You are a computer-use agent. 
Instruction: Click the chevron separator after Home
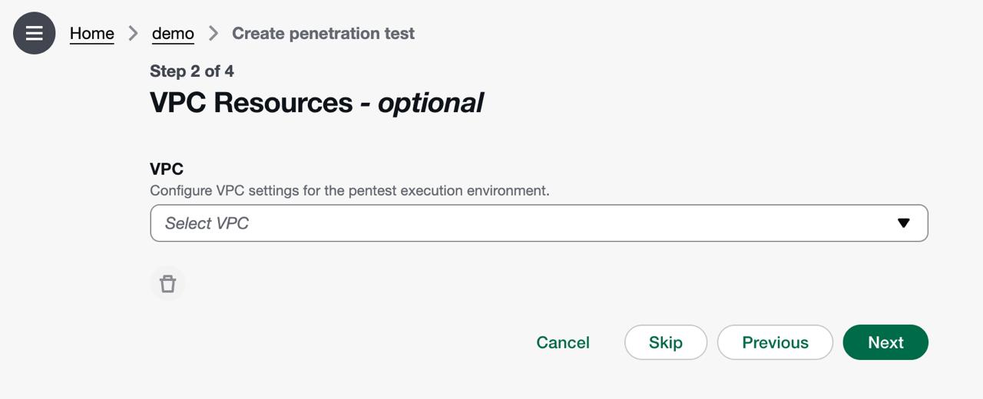click(134, 33)
